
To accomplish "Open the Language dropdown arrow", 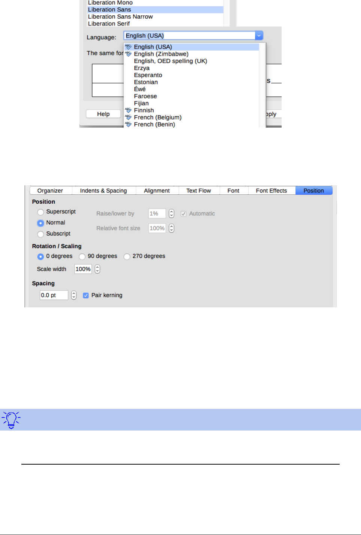I will pyautogui.click(x=259, y=36).
